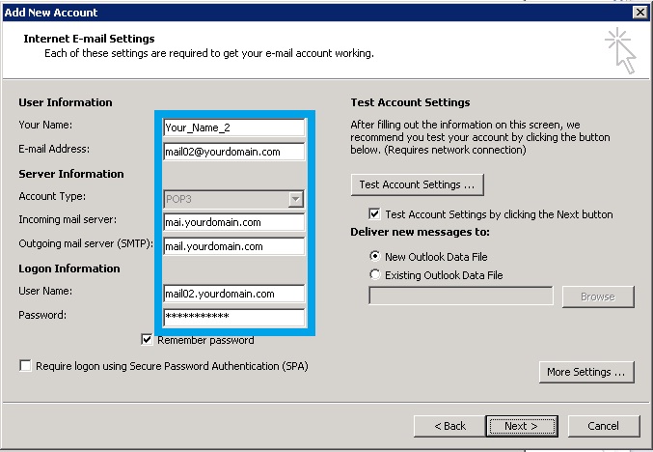This screenshot has height=452, width=653.
Task: Click the E-mail Address text field
Action: coord(233,152)
